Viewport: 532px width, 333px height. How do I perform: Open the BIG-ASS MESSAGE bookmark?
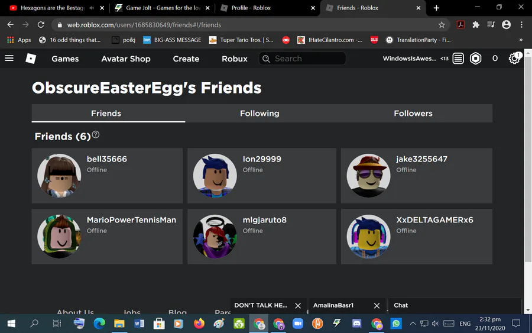pyautogui.click(x=173, y=40)
